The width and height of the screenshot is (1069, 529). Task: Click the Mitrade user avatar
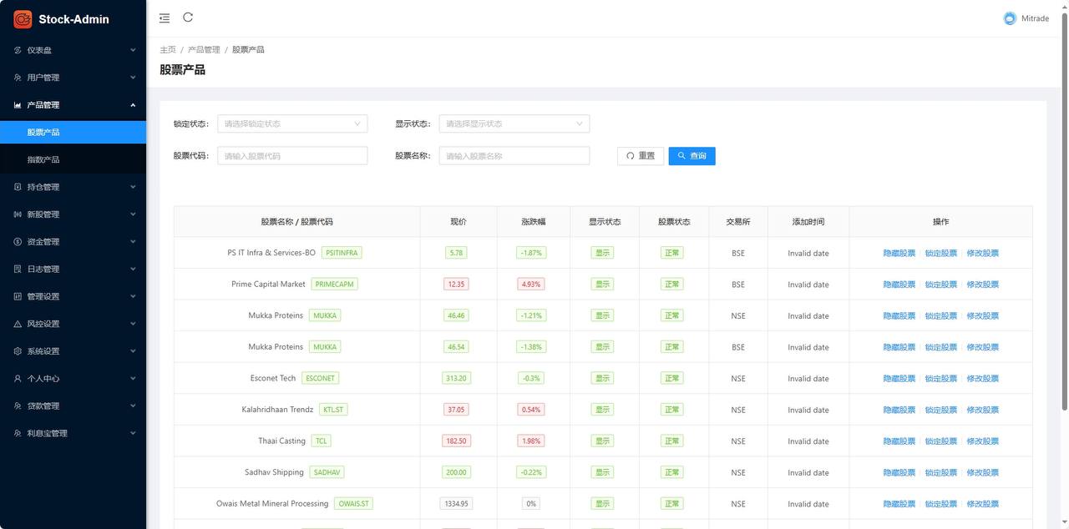(x=1009, y=18)
